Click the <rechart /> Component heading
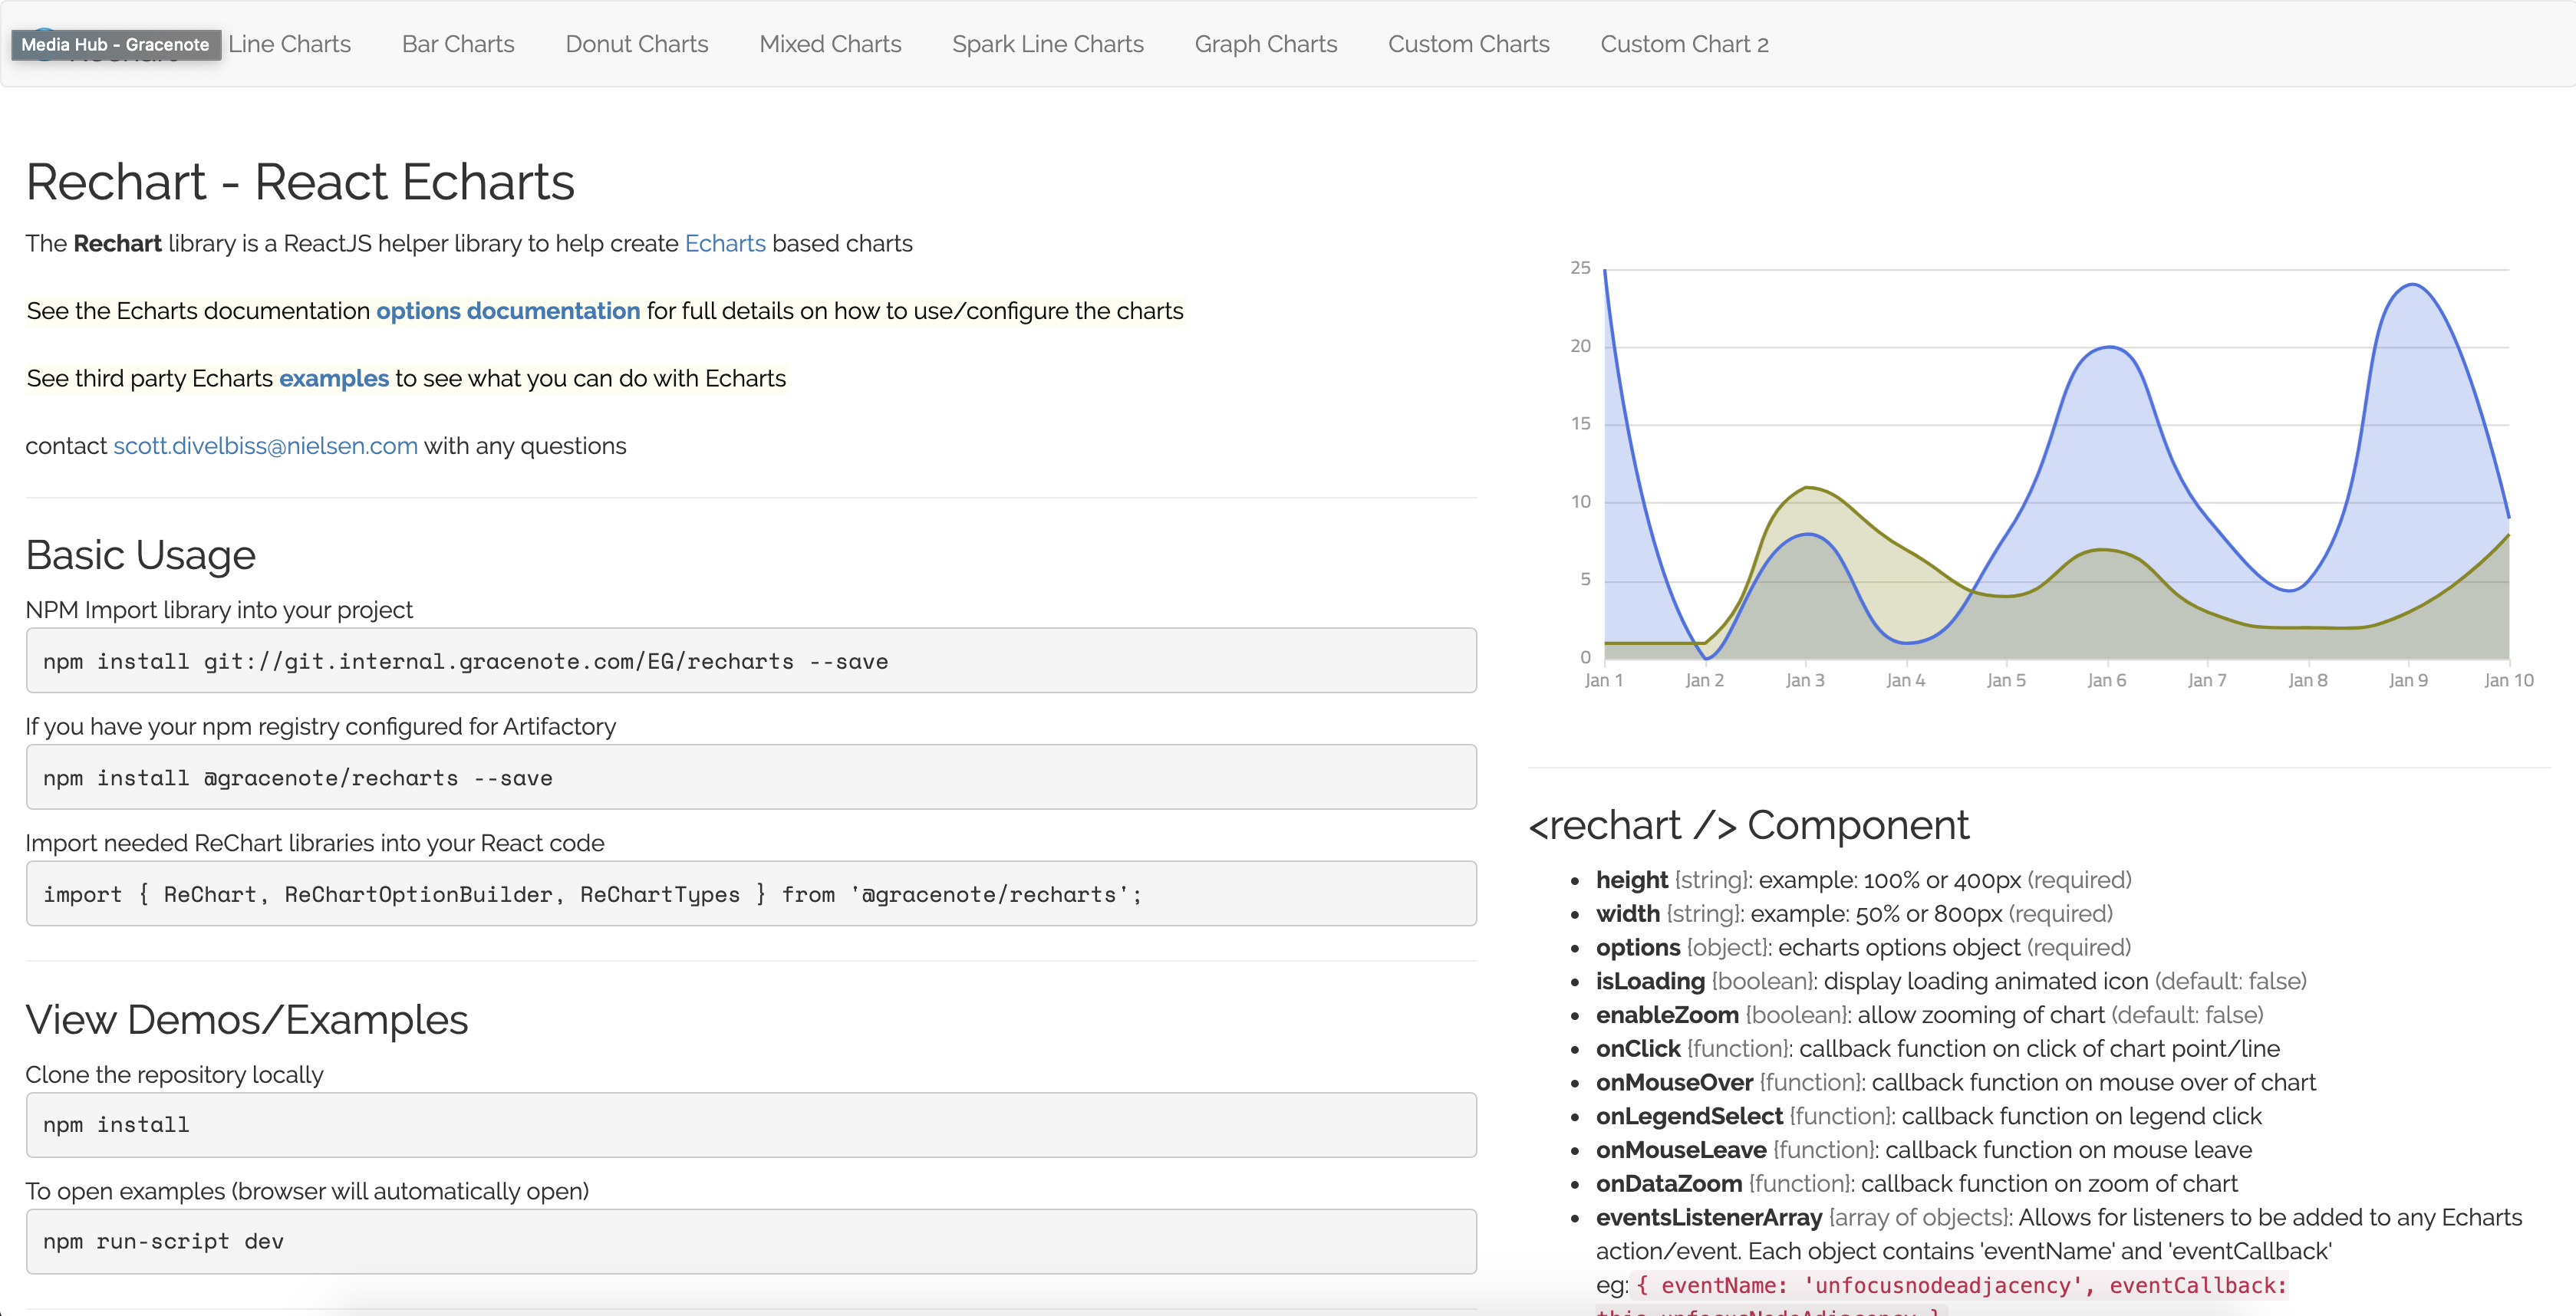 coord(1749,825)
